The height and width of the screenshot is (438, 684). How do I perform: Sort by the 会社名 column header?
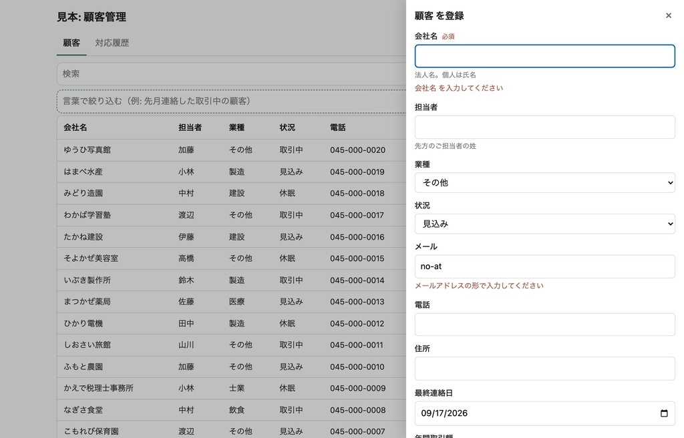(x=75, y=128)
